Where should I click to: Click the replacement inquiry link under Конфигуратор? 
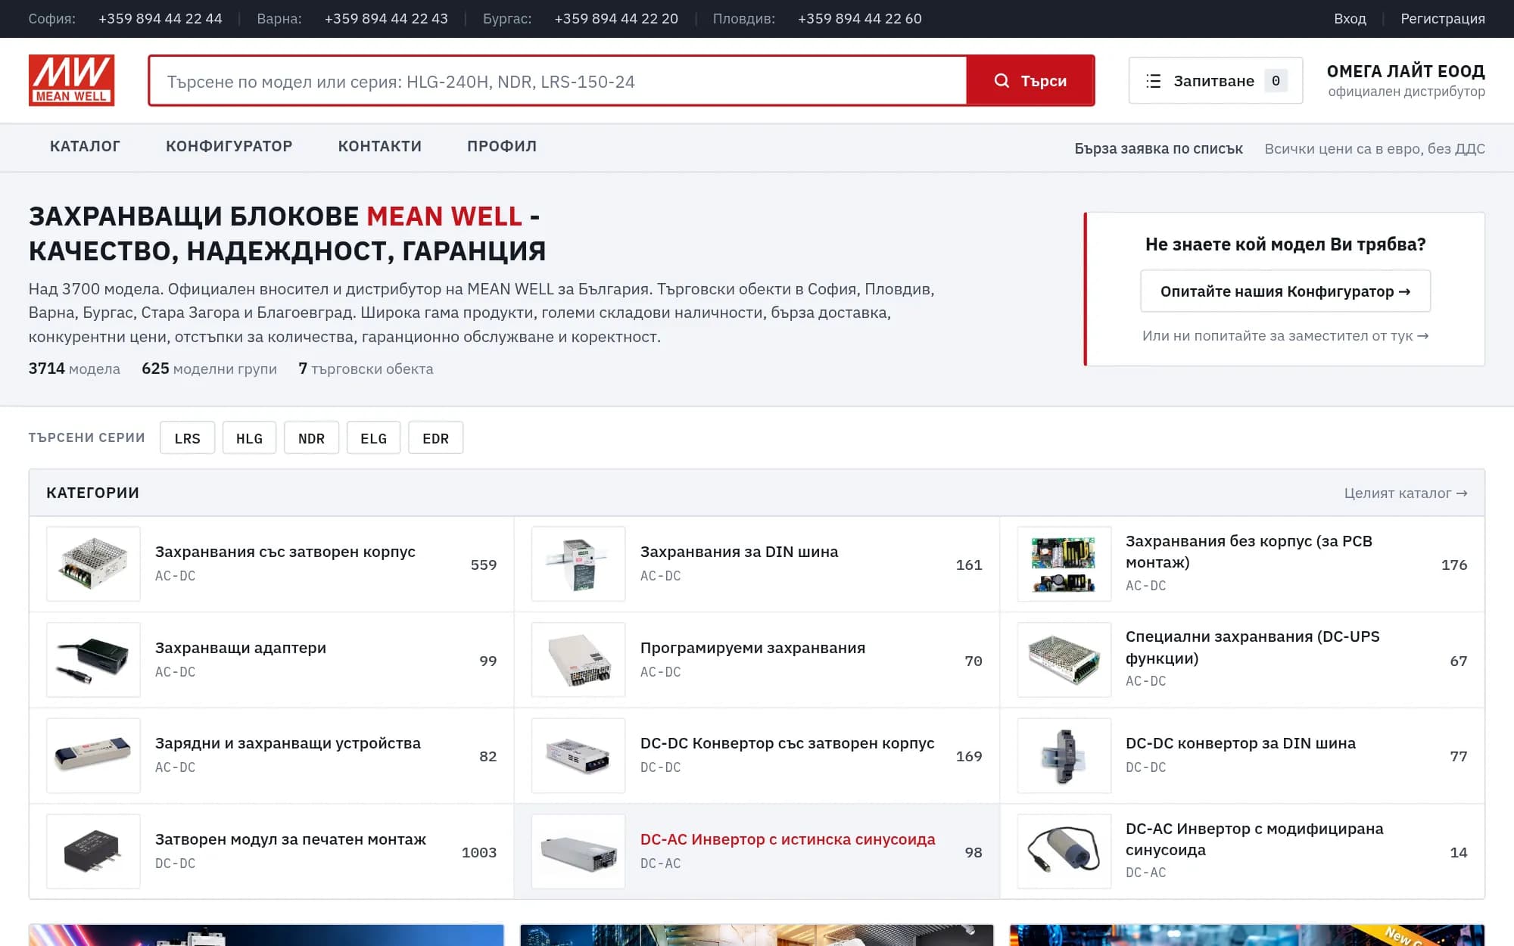pos(1285,336)
